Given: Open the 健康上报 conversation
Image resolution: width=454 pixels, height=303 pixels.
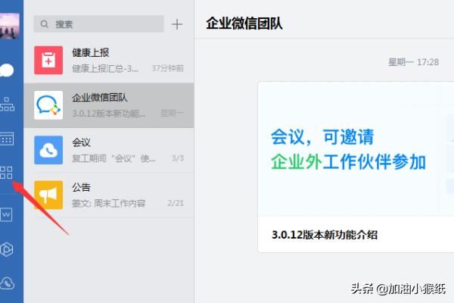Looking at the screenshot, I should 109,61.
